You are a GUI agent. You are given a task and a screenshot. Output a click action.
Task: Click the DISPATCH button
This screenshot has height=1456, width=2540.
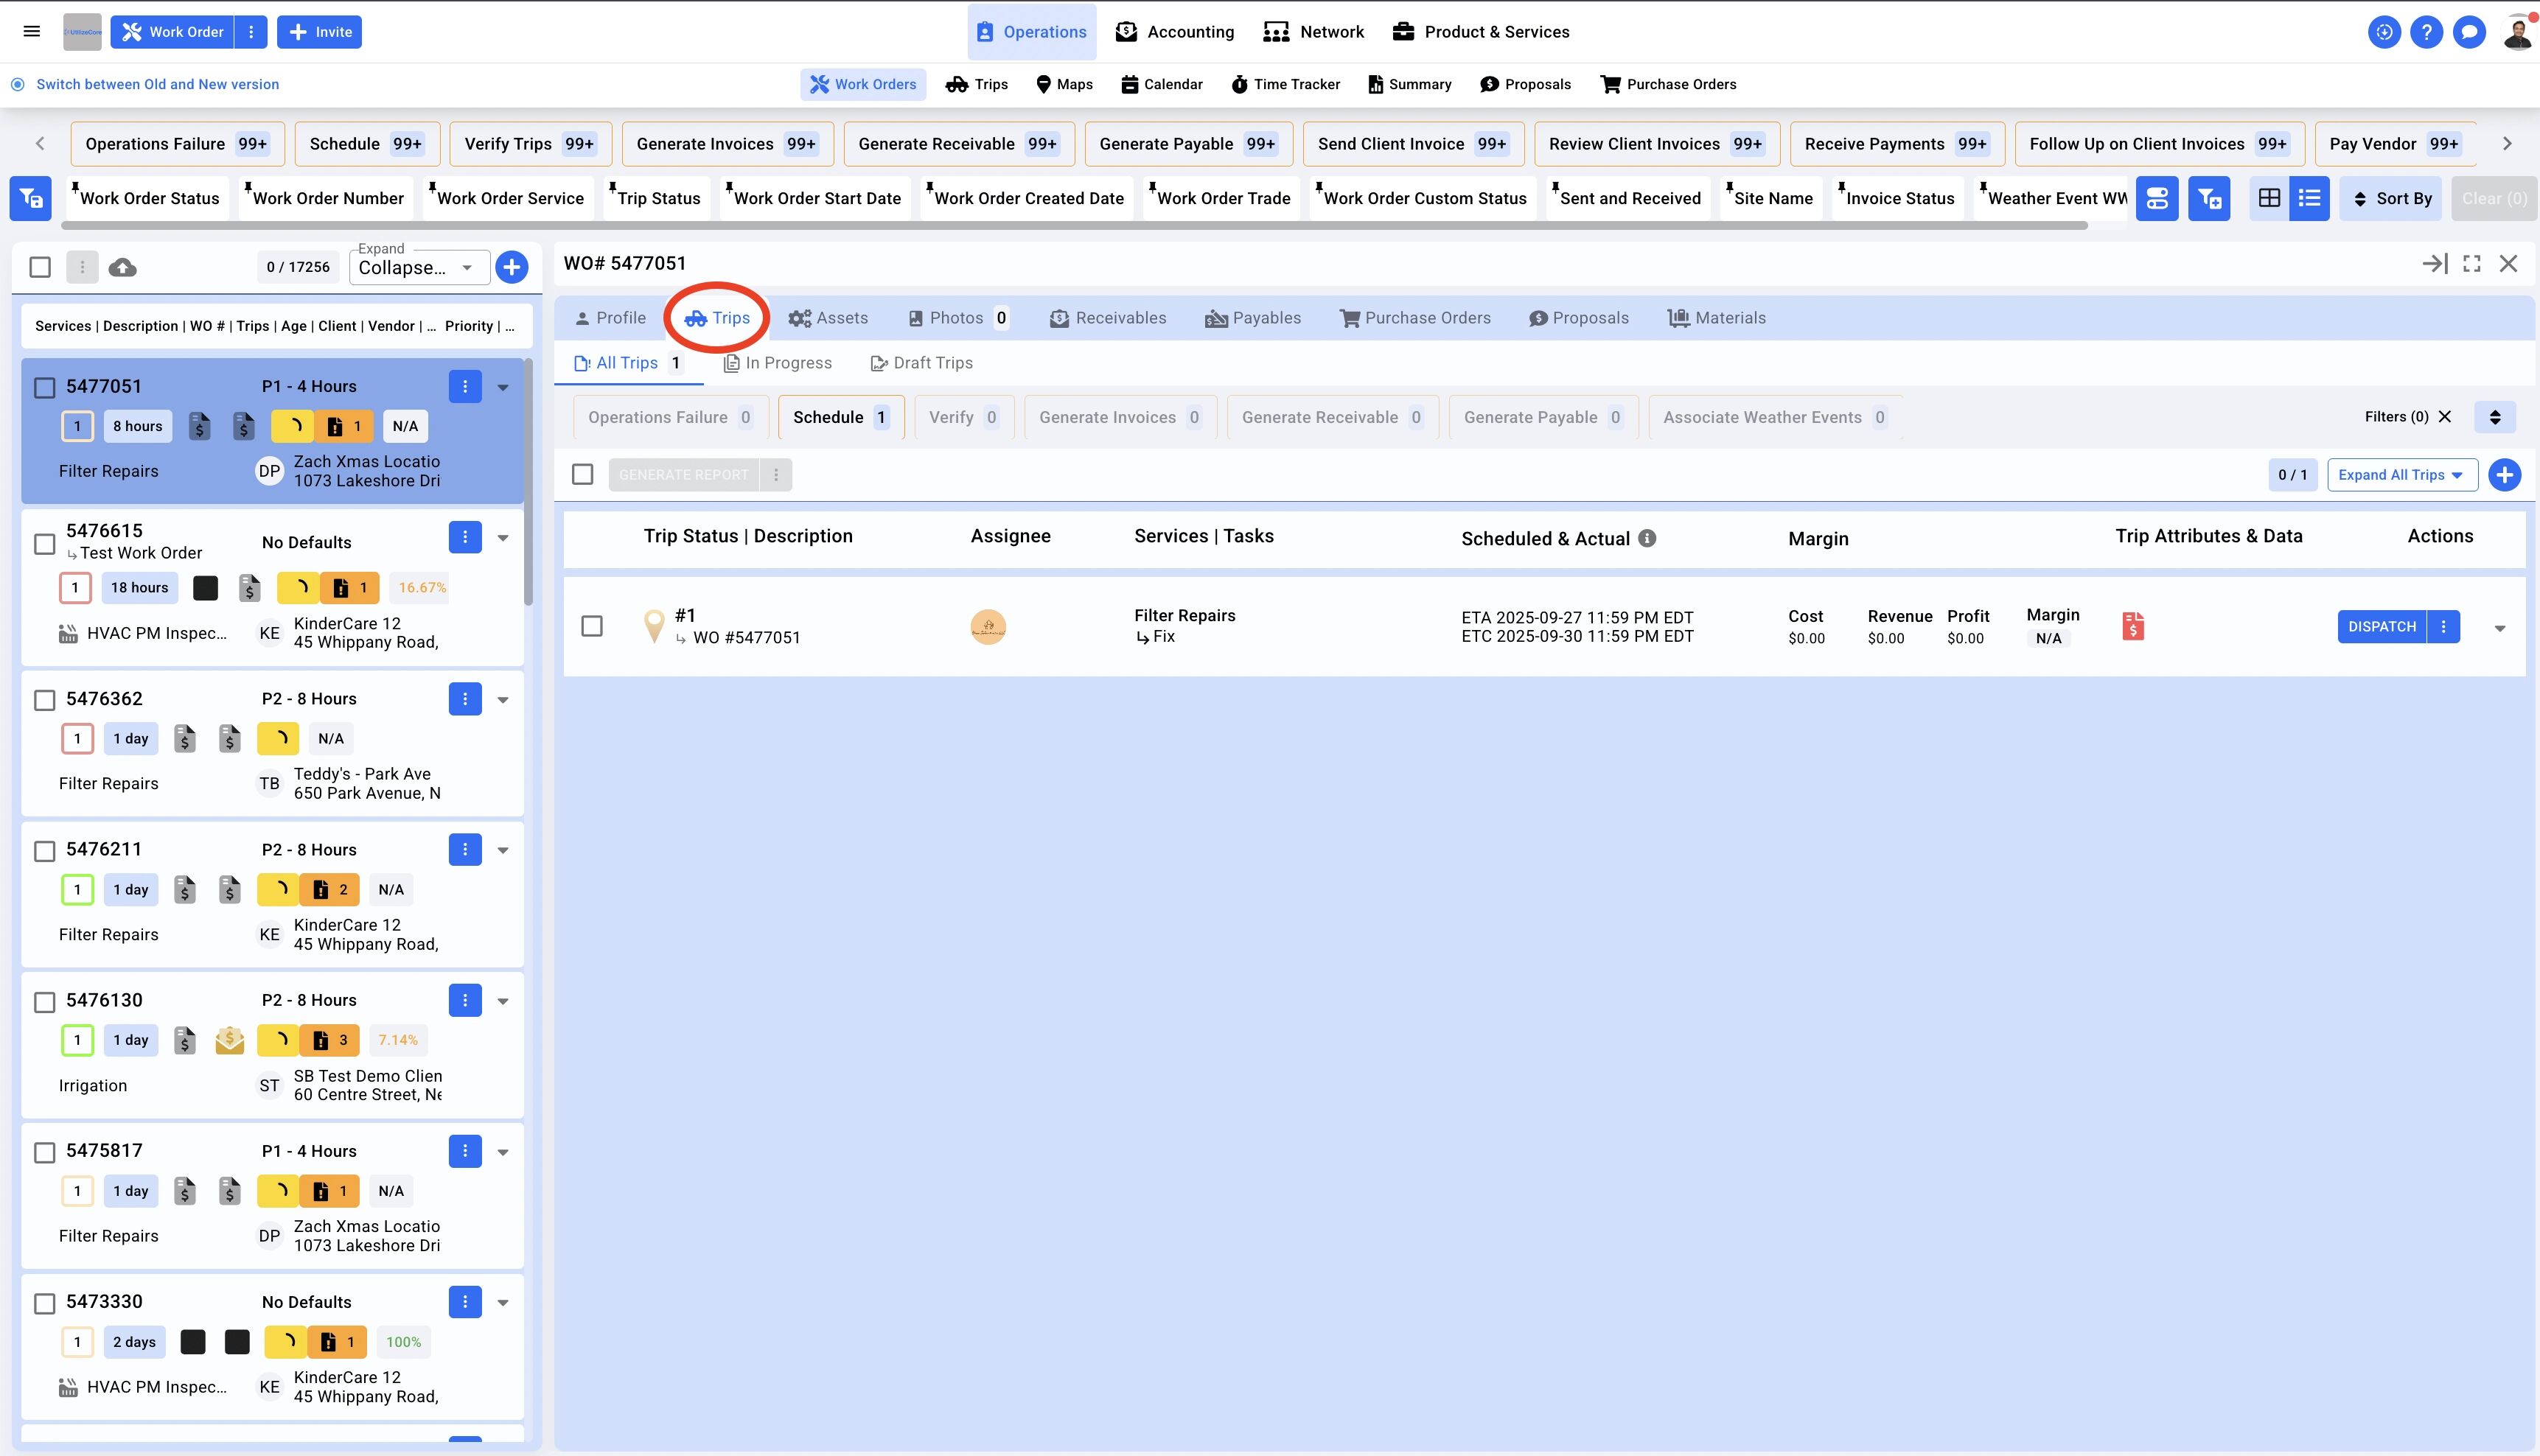2381,626
